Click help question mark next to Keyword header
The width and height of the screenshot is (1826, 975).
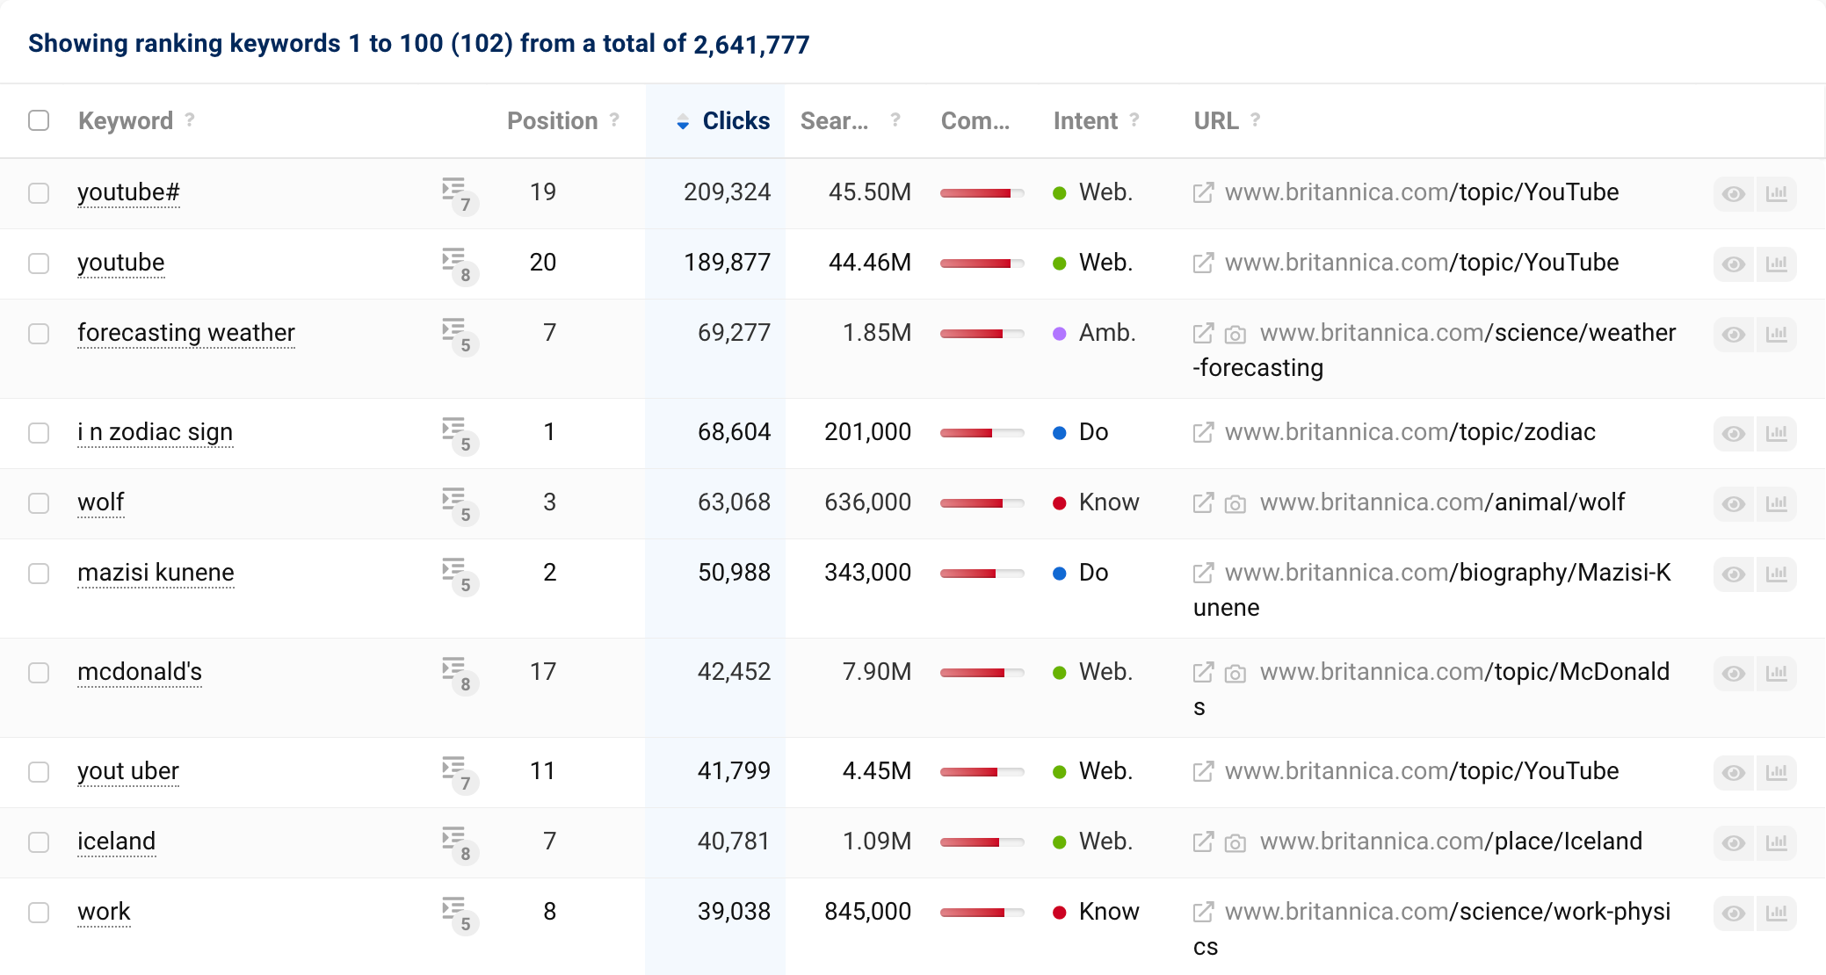pyautogui.click(x=190, y=119)
